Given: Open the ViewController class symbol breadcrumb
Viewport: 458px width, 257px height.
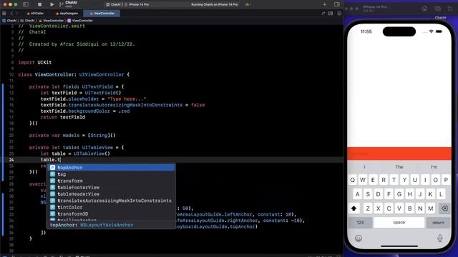Looking at the screenshot, I should (x=80, y=21).
